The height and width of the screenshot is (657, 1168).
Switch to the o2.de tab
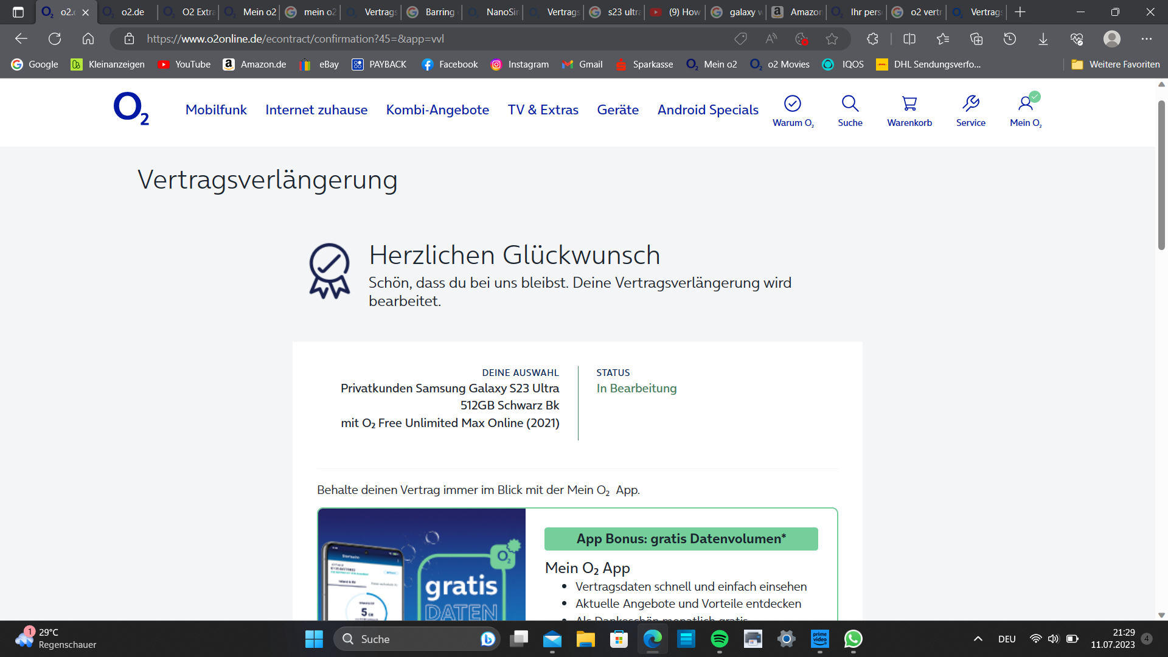pyautogui.click(x=128, y=12)
